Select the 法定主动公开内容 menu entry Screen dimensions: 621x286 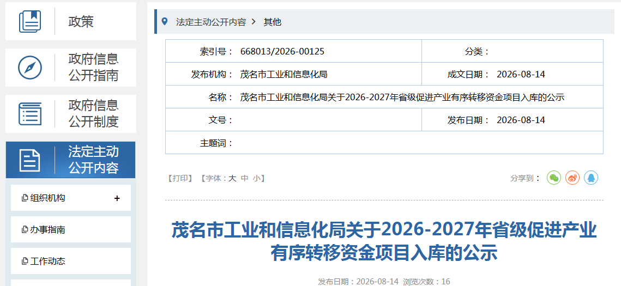coord(70,160)
